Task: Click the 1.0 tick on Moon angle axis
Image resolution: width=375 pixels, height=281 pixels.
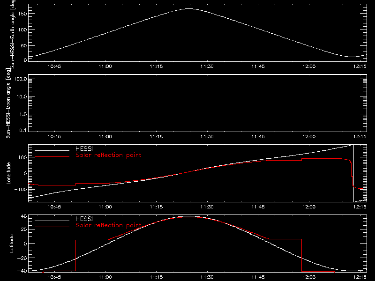Action: point(23,114)
